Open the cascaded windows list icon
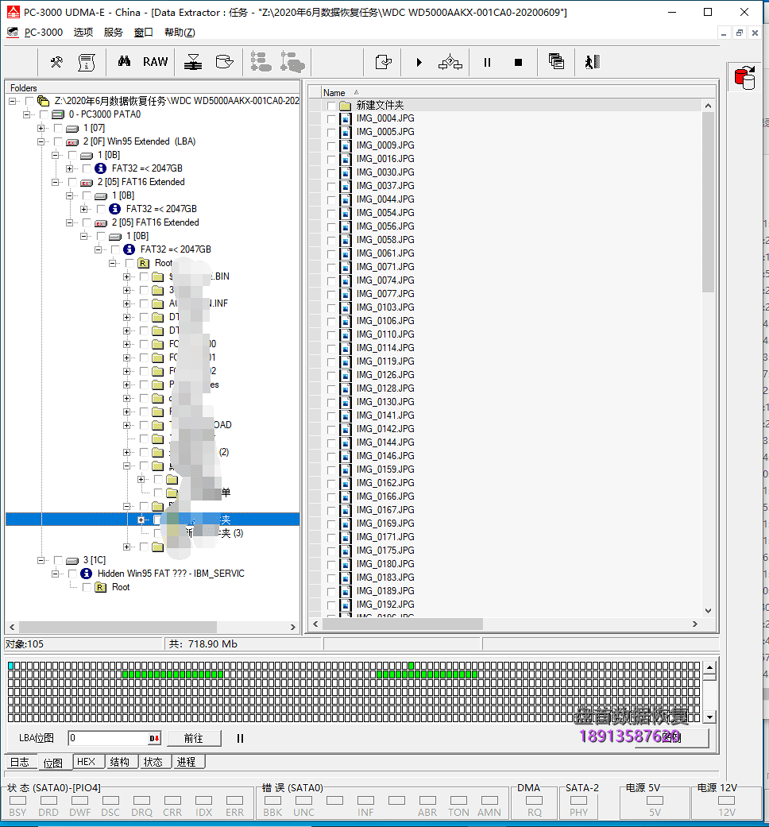The width and height of the screenshot is (769, 827). [x=556, y=61]
